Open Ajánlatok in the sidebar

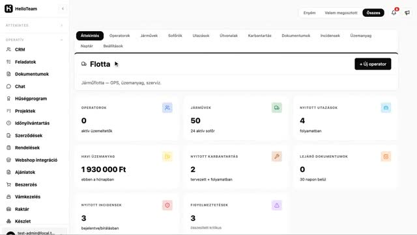(x=35, y=172)
